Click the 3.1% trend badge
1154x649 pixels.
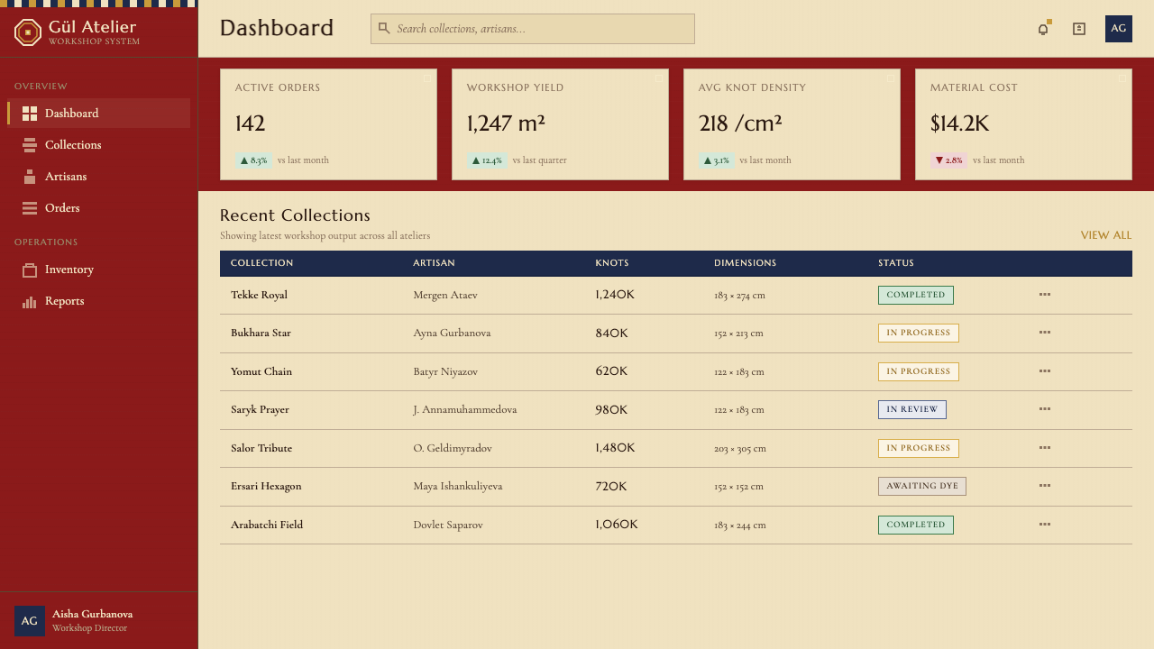click(717, 160)
